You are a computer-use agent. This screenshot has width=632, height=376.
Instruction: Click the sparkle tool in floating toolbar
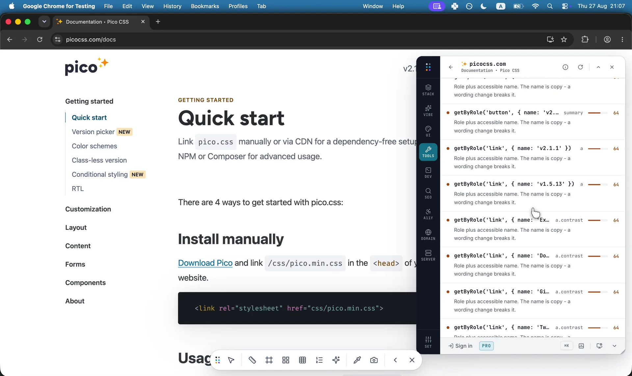click(336, 360)
